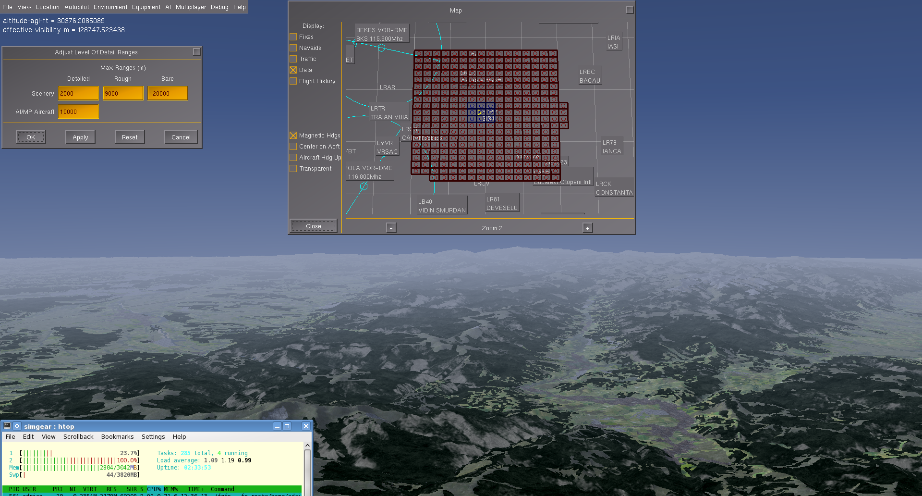The width and height of the screenshot is (922, 496).
Task: Zoom out the map with minus button
Action: [391, 228]
